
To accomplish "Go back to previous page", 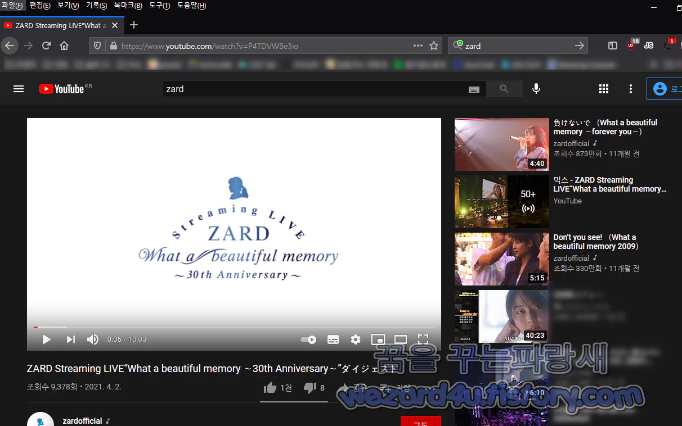I will pyautogui.click(x=10, y=46).
